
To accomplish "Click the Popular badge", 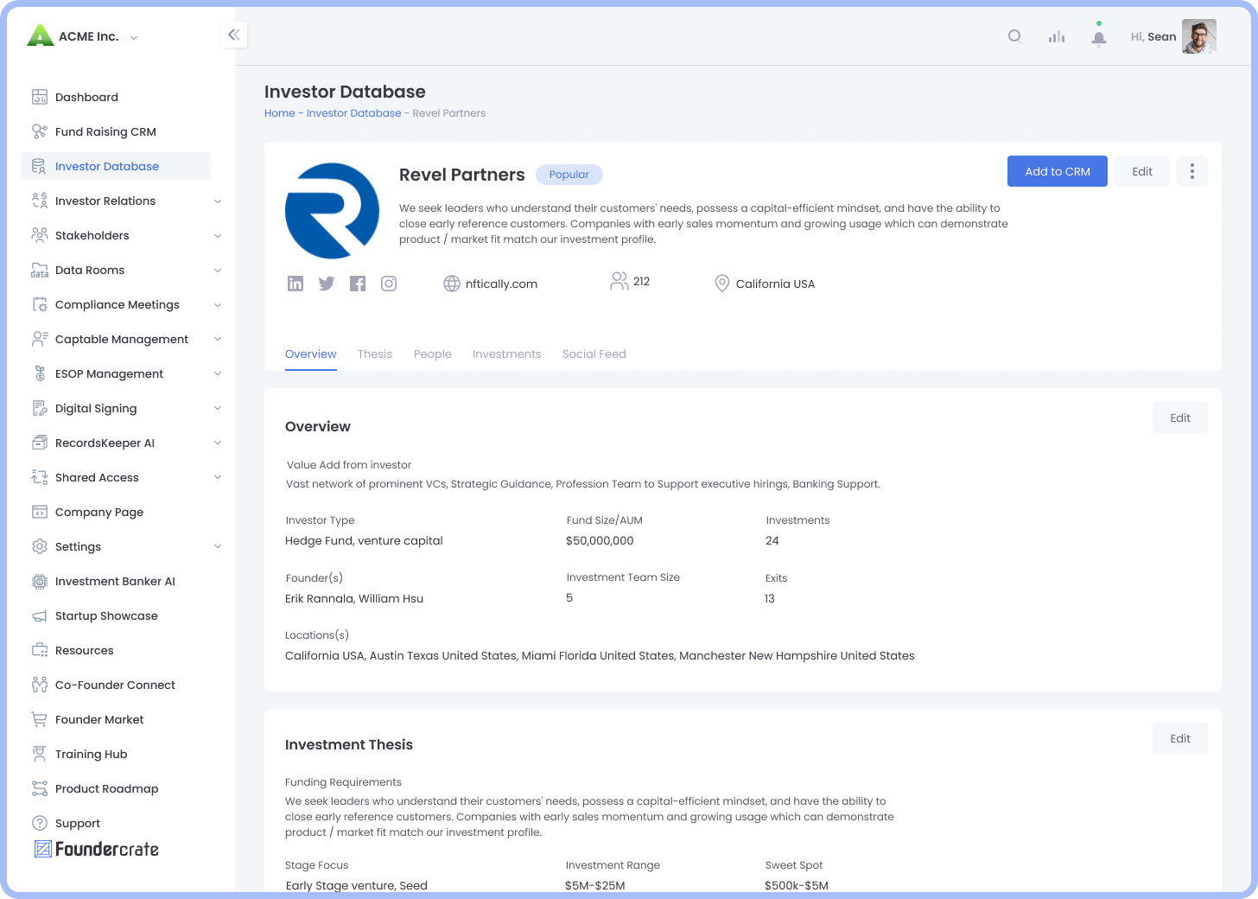I will coord(569,175).
